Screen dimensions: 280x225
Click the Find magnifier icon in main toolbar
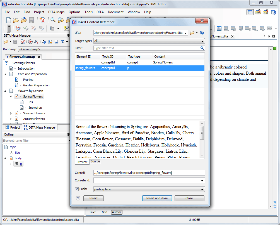pos(53,20)
